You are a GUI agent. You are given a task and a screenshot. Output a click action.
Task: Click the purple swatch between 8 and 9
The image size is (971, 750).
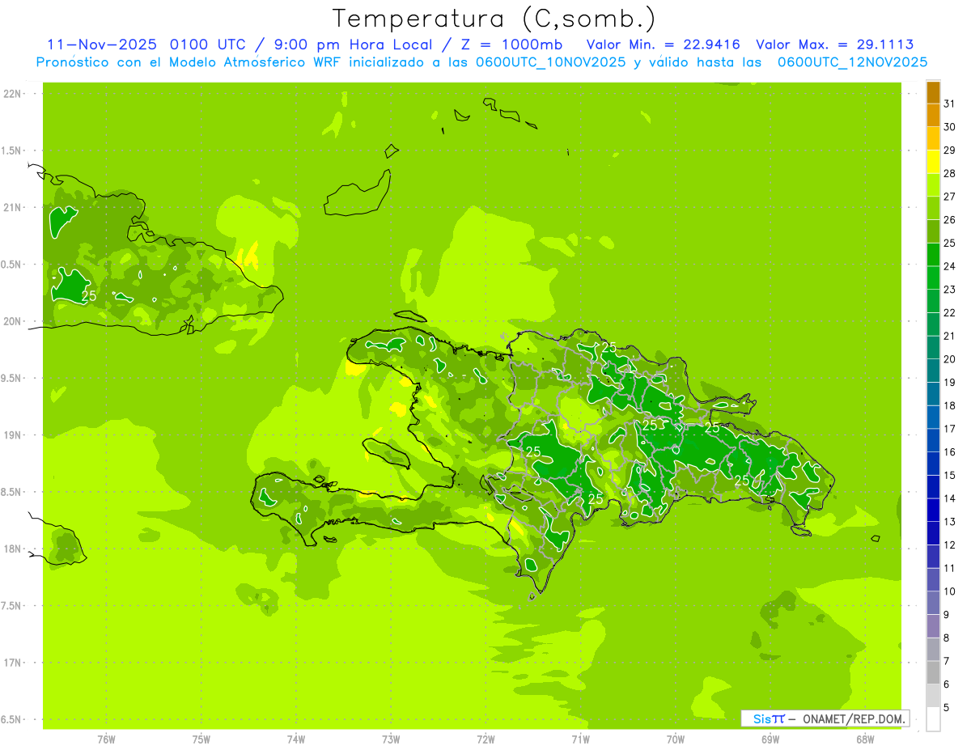pos(933,626)
